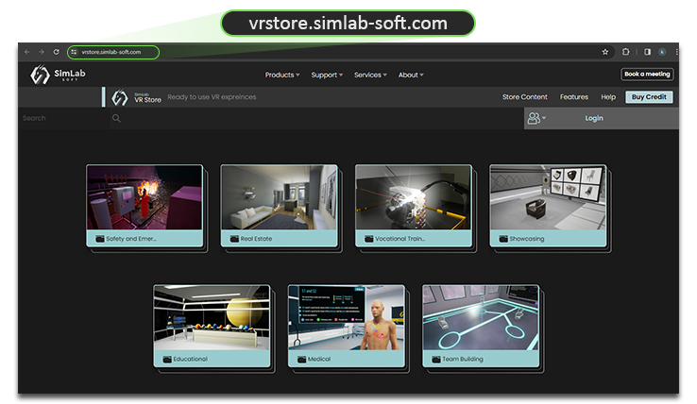Click the VR Store logo icon
This screenshot has width=697, height=404.
120,97
